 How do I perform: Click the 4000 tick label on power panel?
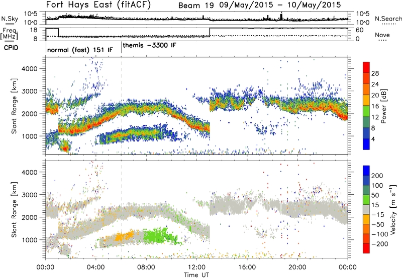coord(29,68)
